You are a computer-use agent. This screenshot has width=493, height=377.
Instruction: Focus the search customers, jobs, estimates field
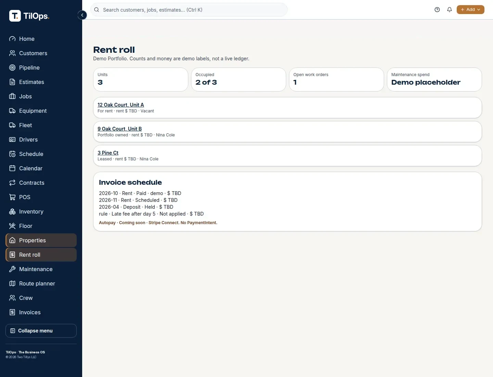pyautogui.click(x=189, y=10)
